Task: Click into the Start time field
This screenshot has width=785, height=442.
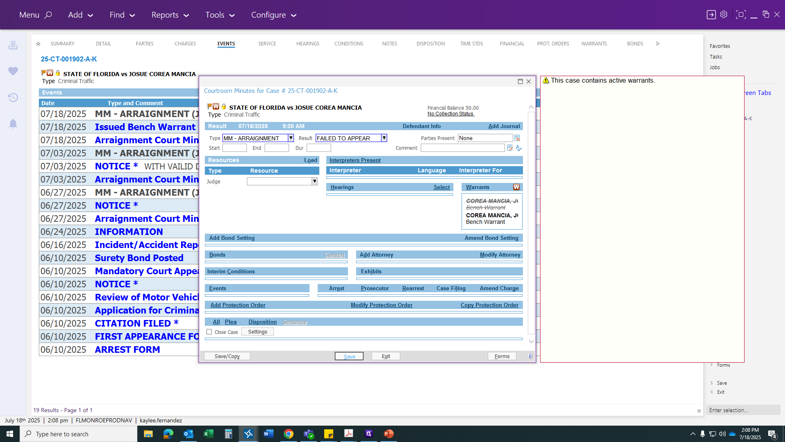Action: (235, 148)
